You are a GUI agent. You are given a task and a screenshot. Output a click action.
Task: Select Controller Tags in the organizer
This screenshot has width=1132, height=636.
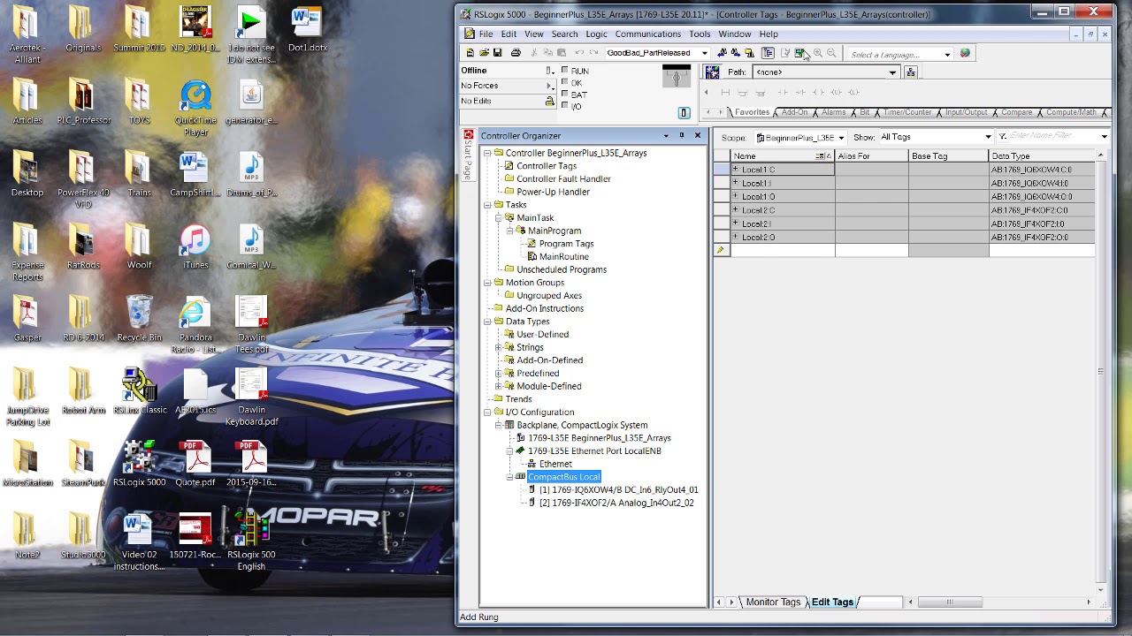(546, 166)
